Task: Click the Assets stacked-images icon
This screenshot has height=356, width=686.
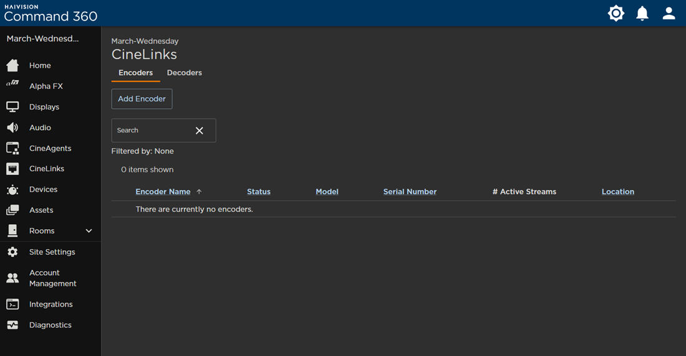Action: (x=12, y=210)
